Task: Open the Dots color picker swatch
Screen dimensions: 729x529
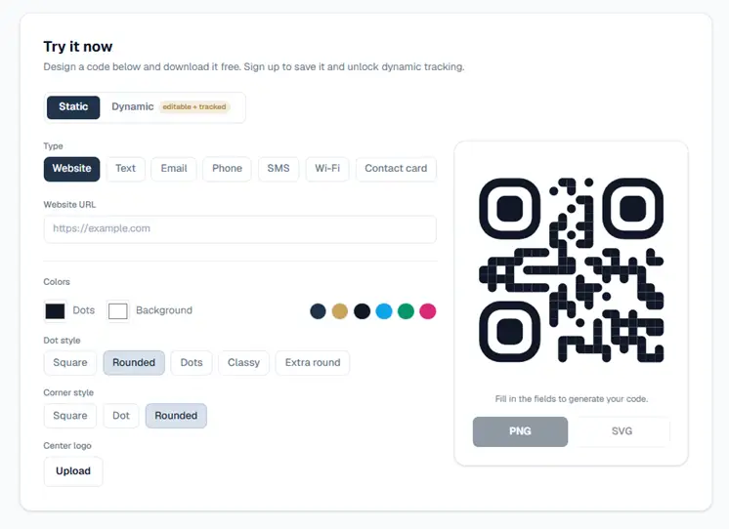Action: click(x=55, y=311)
